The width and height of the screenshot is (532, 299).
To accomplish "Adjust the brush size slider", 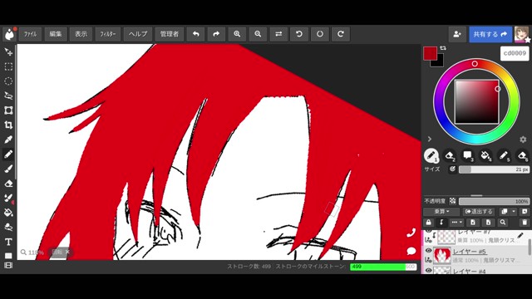I will (494, 169).
